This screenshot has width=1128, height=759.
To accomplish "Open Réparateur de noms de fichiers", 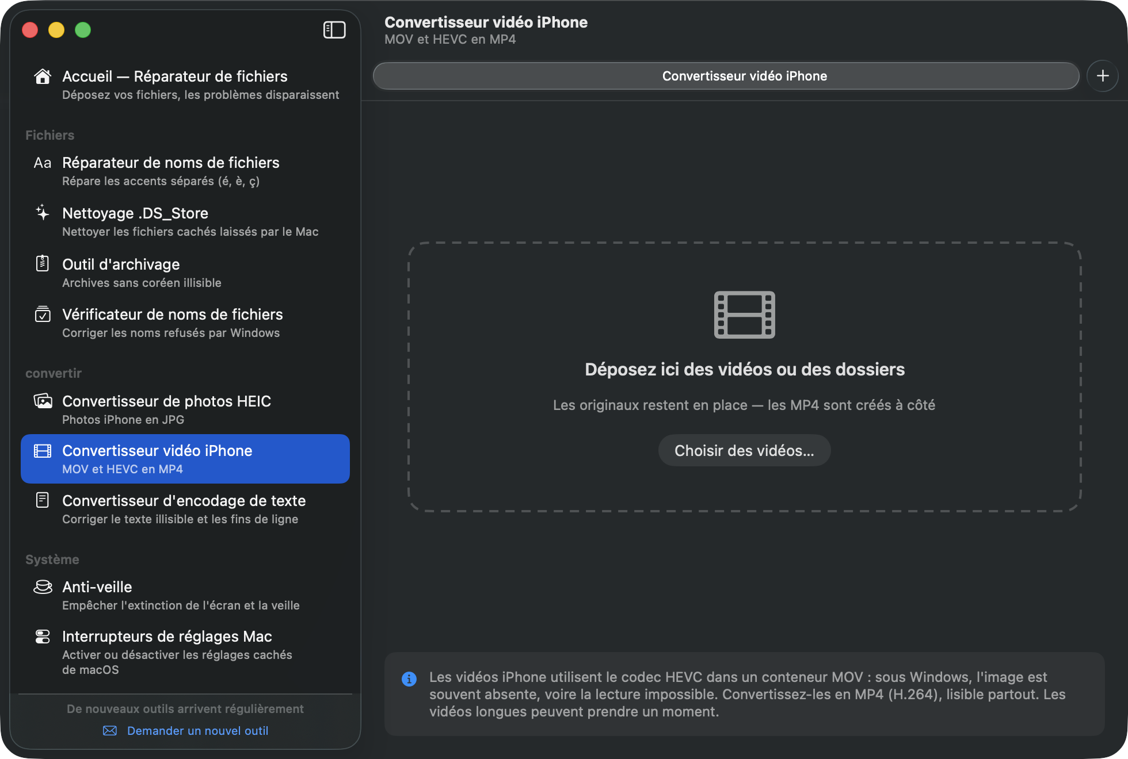I will (185, 171).
